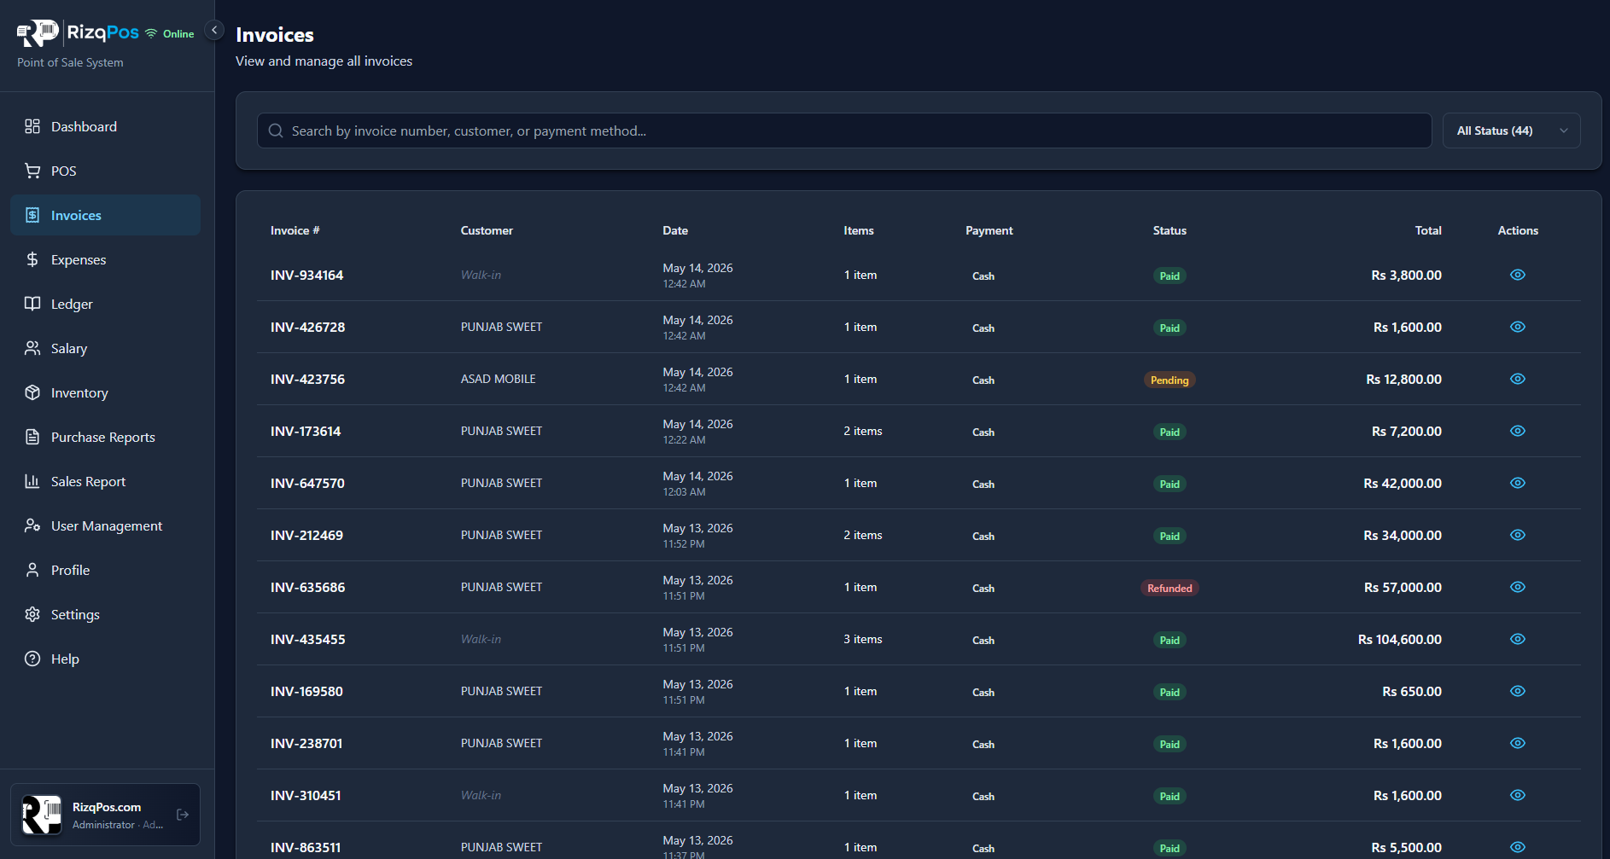Viewport: 1610px width, 859px height.
Task: View invoice INV-426728 via eye icon
Action: pos(1518,327)
